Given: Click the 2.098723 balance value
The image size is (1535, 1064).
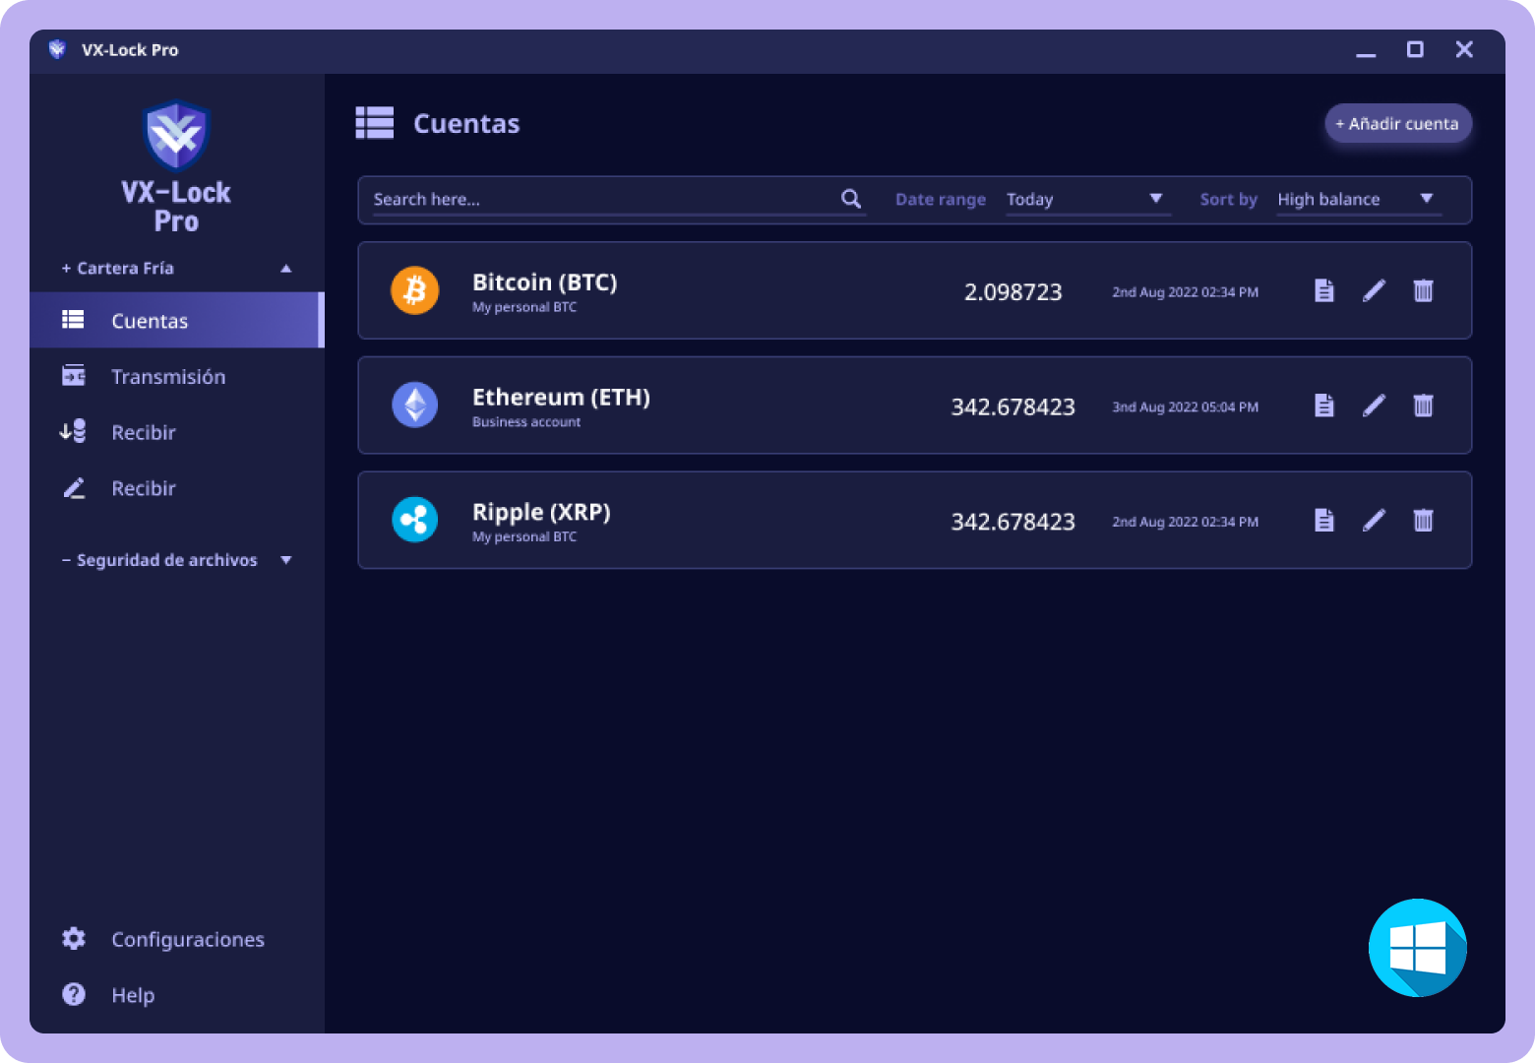Looking at the screenshot, I should (1013, 292).
